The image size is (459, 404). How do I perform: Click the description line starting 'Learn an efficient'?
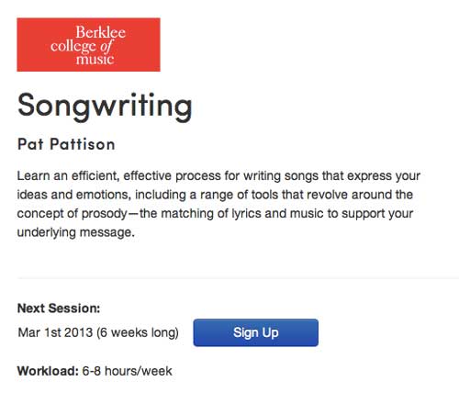tap(218, 176)
